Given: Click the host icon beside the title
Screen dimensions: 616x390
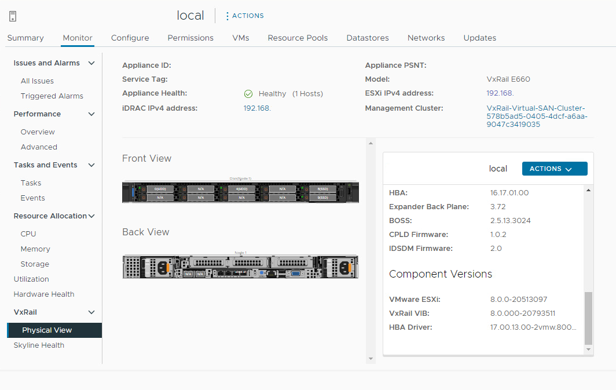Looking at the screenshot, I should click(13, 16).
